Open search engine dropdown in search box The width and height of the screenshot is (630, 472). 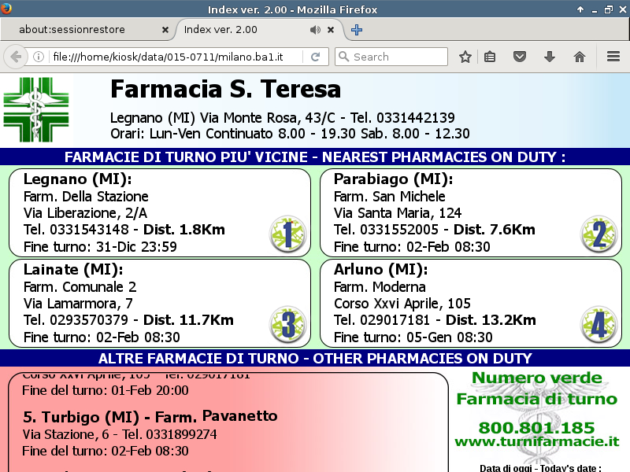click(343, 57)
